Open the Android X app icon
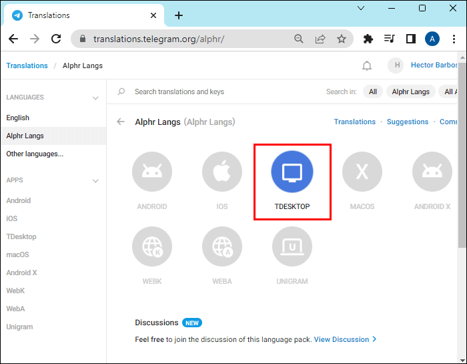Screen dimensions: 467x364 (x=432, y=172)
